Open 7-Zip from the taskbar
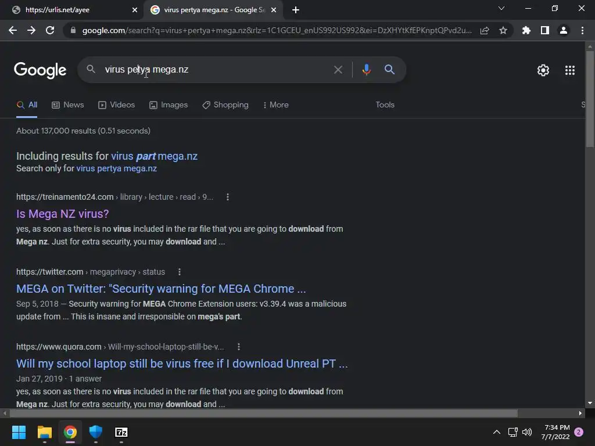The height and width of the screenshot is (446, 595). coord(121,432)
